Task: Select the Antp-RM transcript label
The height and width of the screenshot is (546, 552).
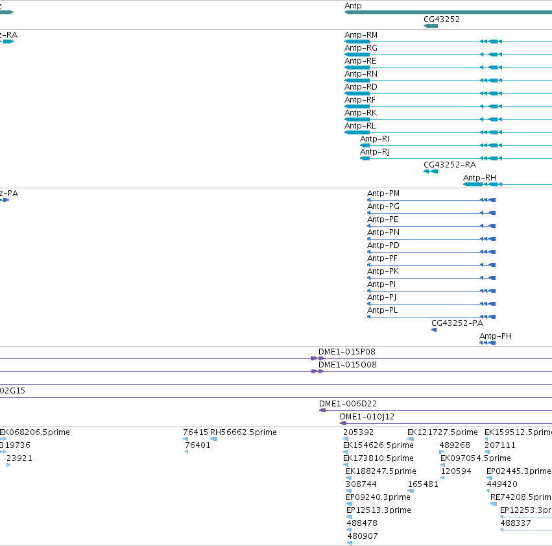Action: 361,35
